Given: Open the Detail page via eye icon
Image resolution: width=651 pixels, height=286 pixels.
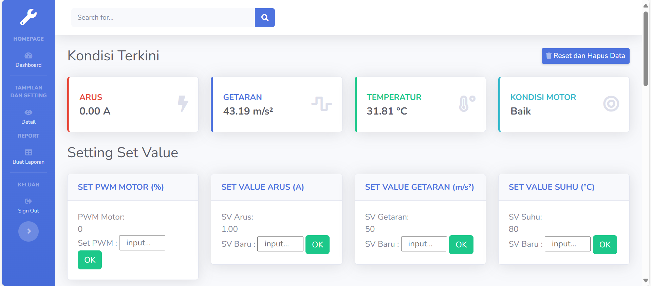Looking at the screenshot, I should [29, 113].
